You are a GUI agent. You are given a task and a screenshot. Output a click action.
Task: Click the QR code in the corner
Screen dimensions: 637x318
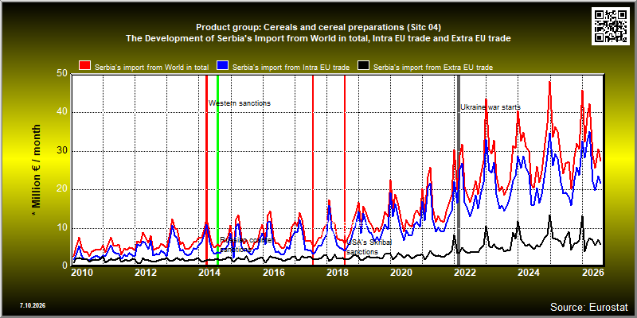pyautogui.click(x=611, y=25)
